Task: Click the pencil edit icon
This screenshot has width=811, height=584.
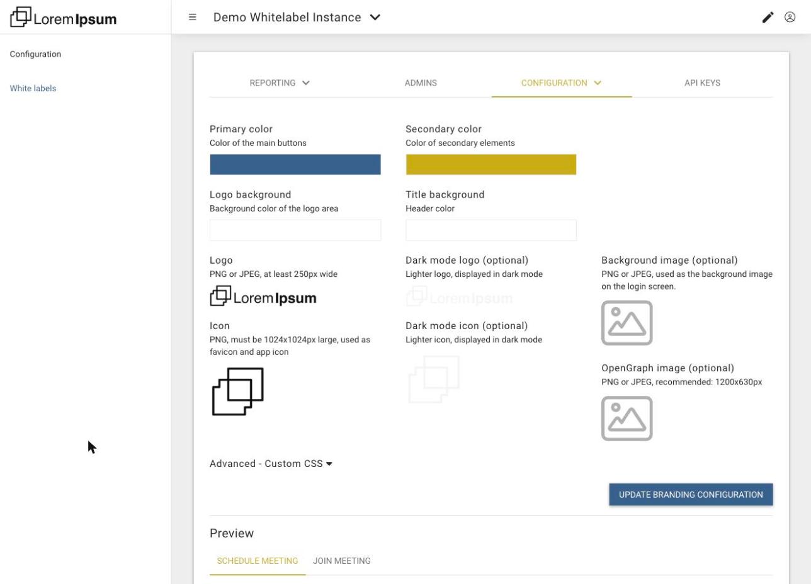Action: pos(768,18)
